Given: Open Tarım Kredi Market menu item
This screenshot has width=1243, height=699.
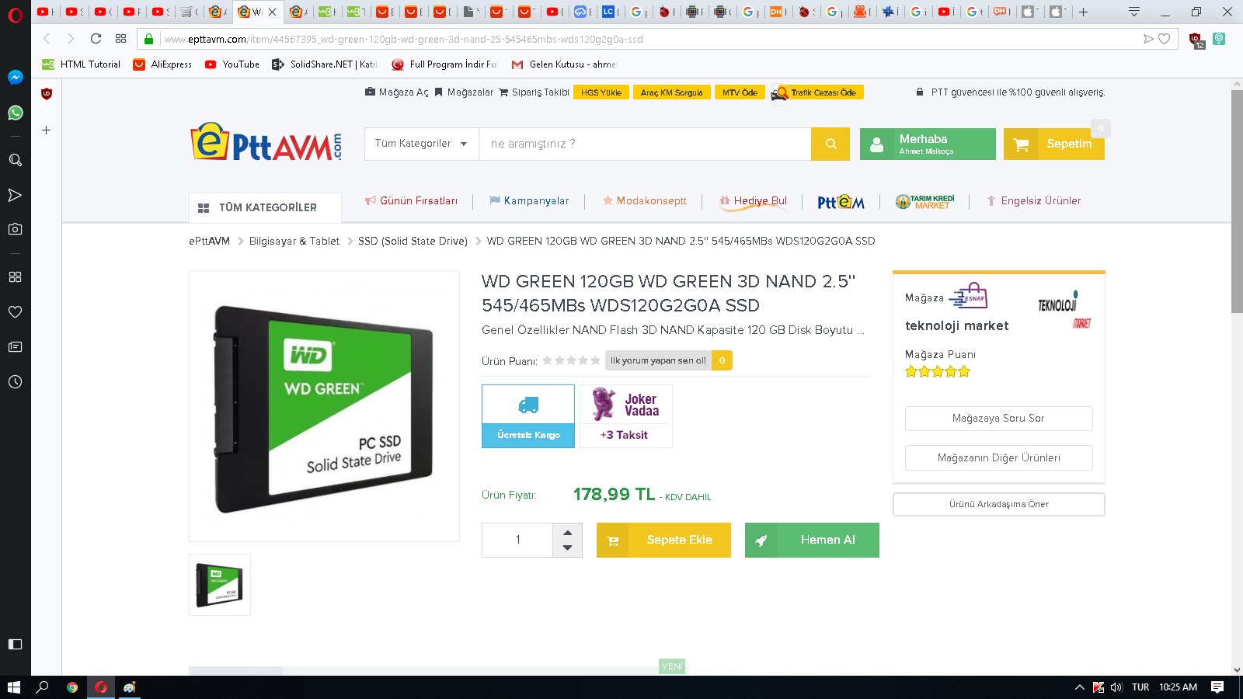Looking at the screenshot, I should coord(924,201).
